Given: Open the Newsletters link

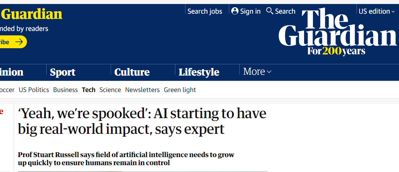Looking at the screenshot, I should [x=142, y=90].
